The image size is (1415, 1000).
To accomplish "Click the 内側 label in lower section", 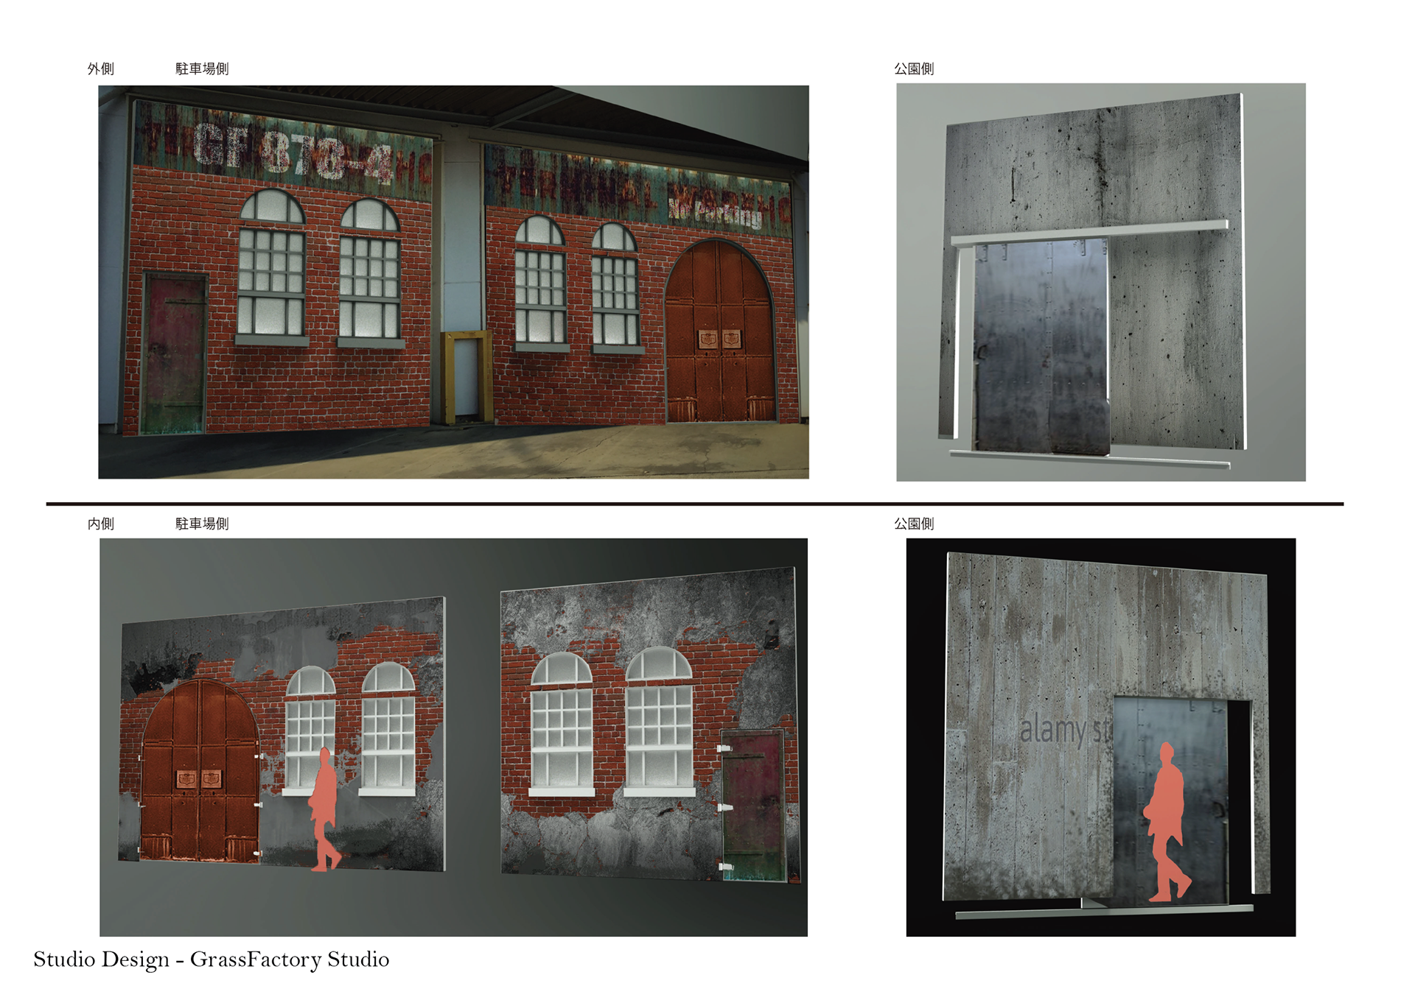I will click(x=101, y=524).
